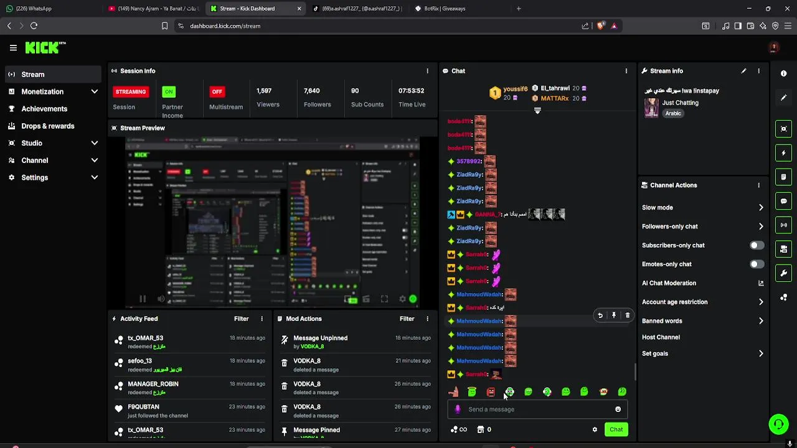797x448 pixels.
Task: Open the Chat panel three-dot menu
Action: [626, 71]
